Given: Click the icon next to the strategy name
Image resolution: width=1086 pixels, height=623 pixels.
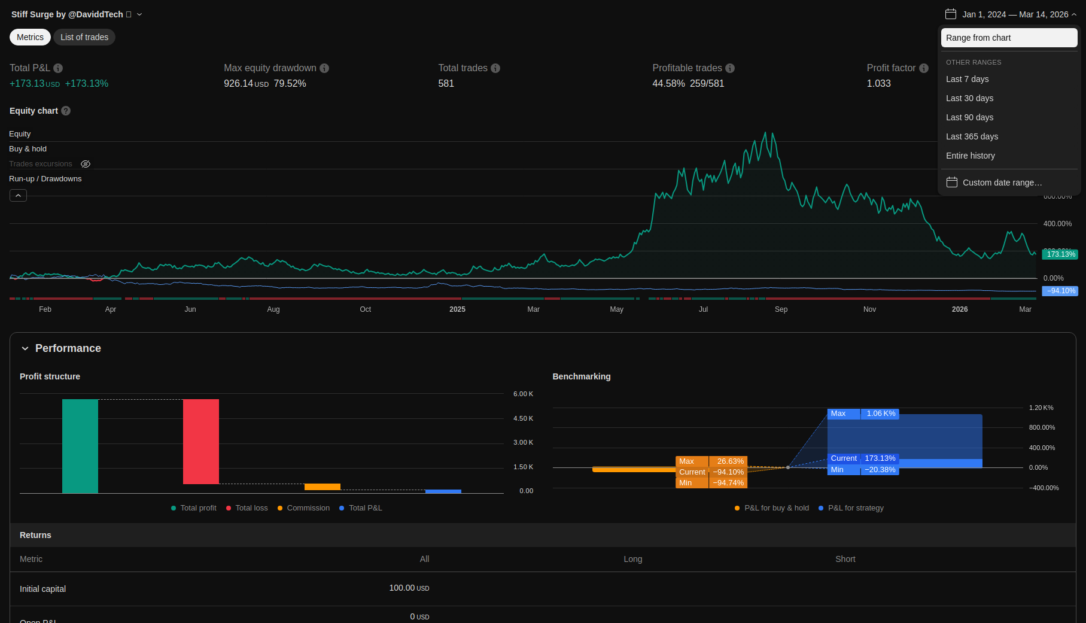Looking at the screenshot, I should click(129, 14).
